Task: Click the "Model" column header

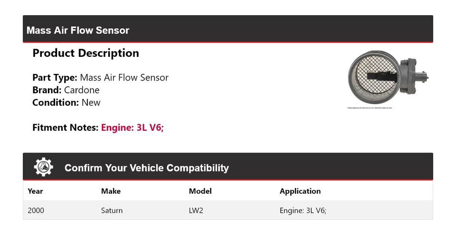Action: pyautogui.click(x=200, y=191)
